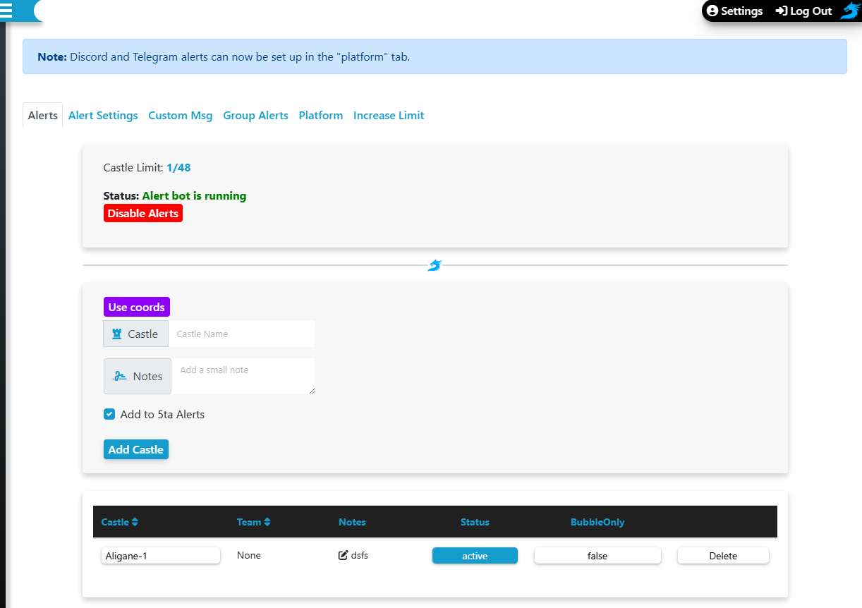Switch to the Alert Settings tab

click(x=103, y=116)
